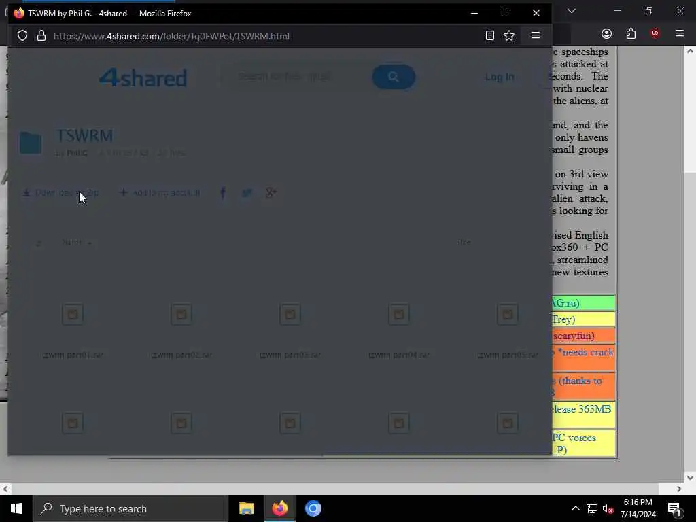The image size is (696, 522).
Task: Sort files by Name column
Action: coord(76,243)
